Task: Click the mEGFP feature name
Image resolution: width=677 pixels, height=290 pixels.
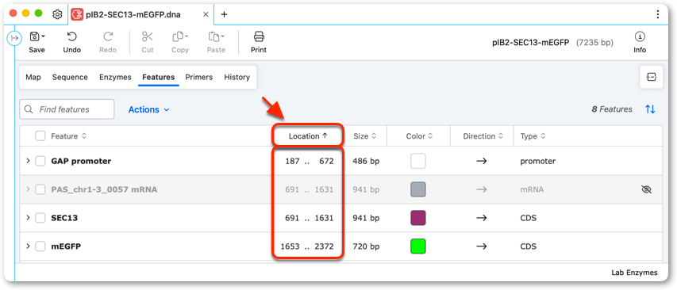Action: click(x=66, y=246)
